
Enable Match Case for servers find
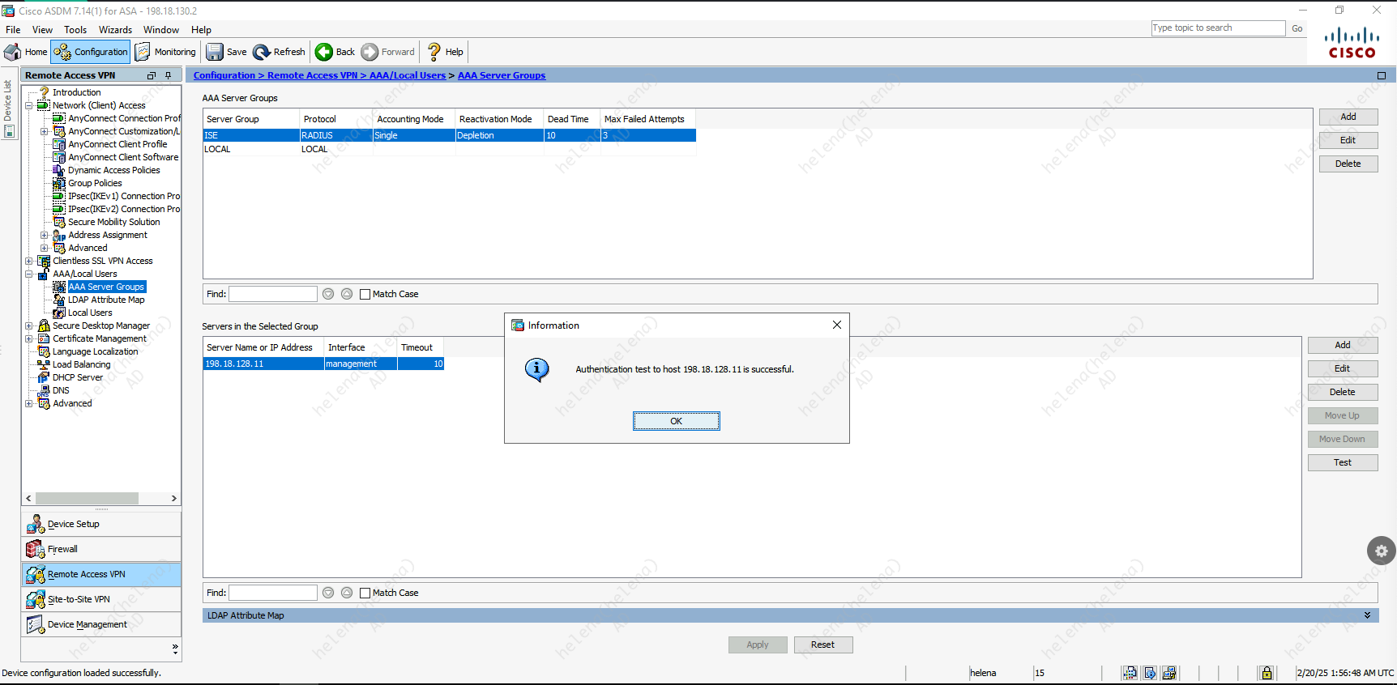point(365,593)
